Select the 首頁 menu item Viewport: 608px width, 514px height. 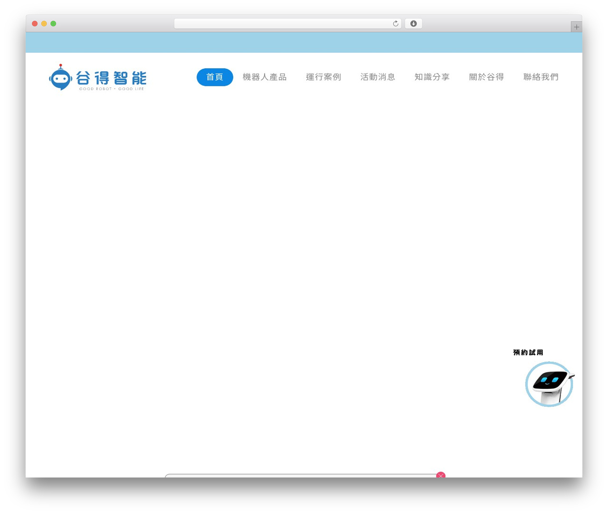click(215, 77)
